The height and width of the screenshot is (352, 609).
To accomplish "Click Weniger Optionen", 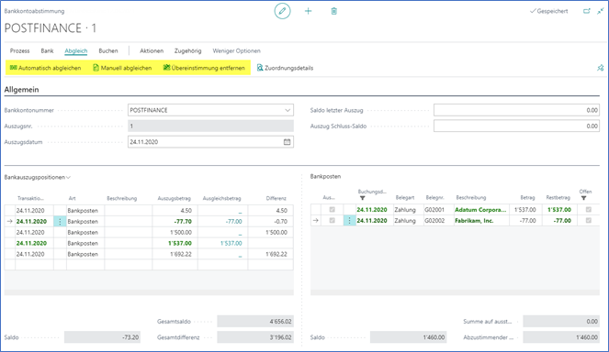I will click(x=237, y=50).
